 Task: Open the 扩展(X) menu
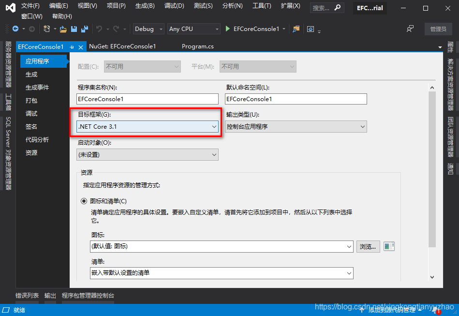290,5
